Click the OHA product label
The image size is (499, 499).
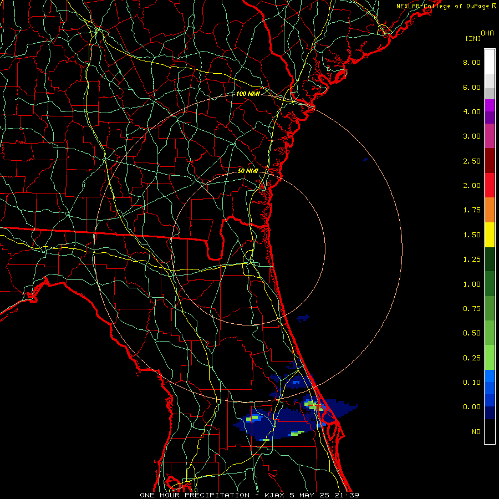(x=487, y=33)
